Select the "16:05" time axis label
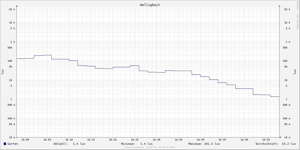Viewport: 300px width, 150px height. point(47,140)
